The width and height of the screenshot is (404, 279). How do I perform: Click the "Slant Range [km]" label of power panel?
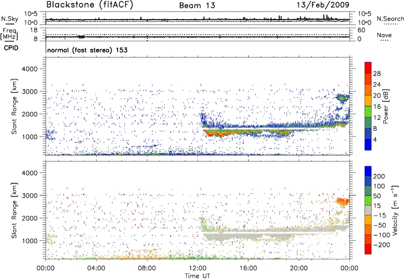pos(14,106)
